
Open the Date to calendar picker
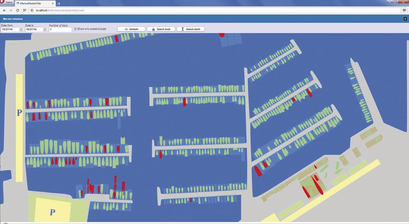click(x=45, y=29)
